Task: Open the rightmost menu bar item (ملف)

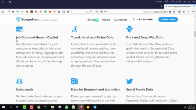Action: click(x=194, y=2)
